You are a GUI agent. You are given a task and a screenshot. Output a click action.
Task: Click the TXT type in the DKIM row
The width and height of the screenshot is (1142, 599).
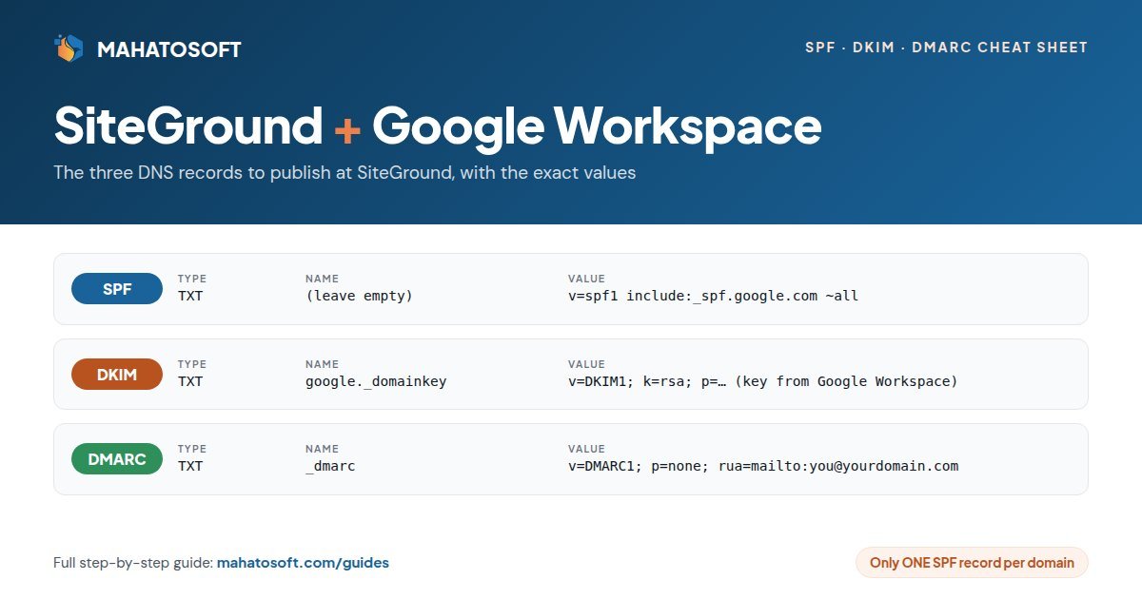tap(190, 381)
